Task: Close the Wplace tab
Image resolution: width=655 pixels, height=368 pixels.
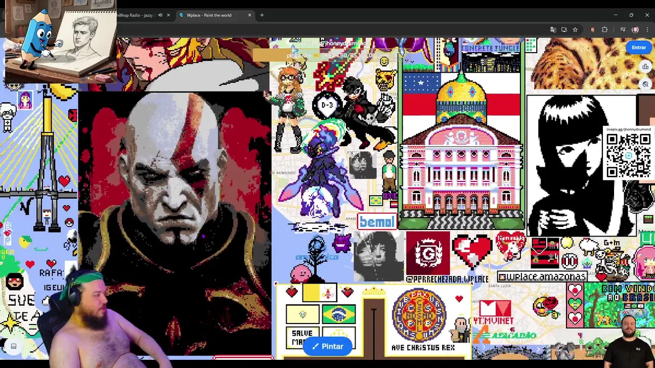Action: 250,15
